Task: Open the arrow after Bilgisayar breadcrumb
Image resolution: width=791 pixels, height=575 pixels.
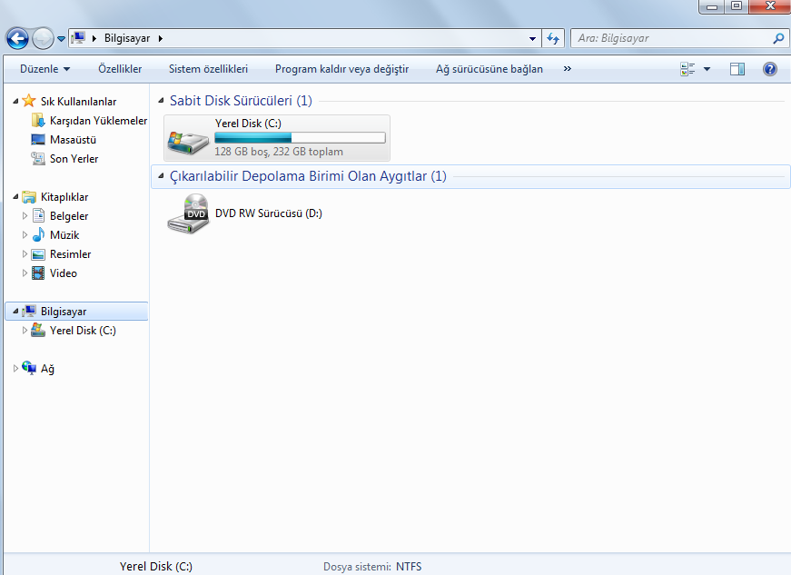Action: [161, 38]
